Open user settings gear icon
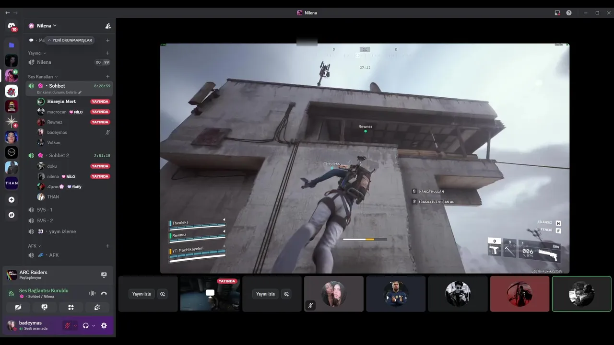 104,325
